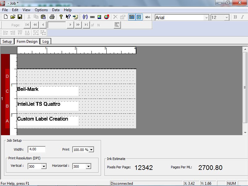Select the Form Design tab
Viewport: 248px width, 186px height.
[27, 41]
